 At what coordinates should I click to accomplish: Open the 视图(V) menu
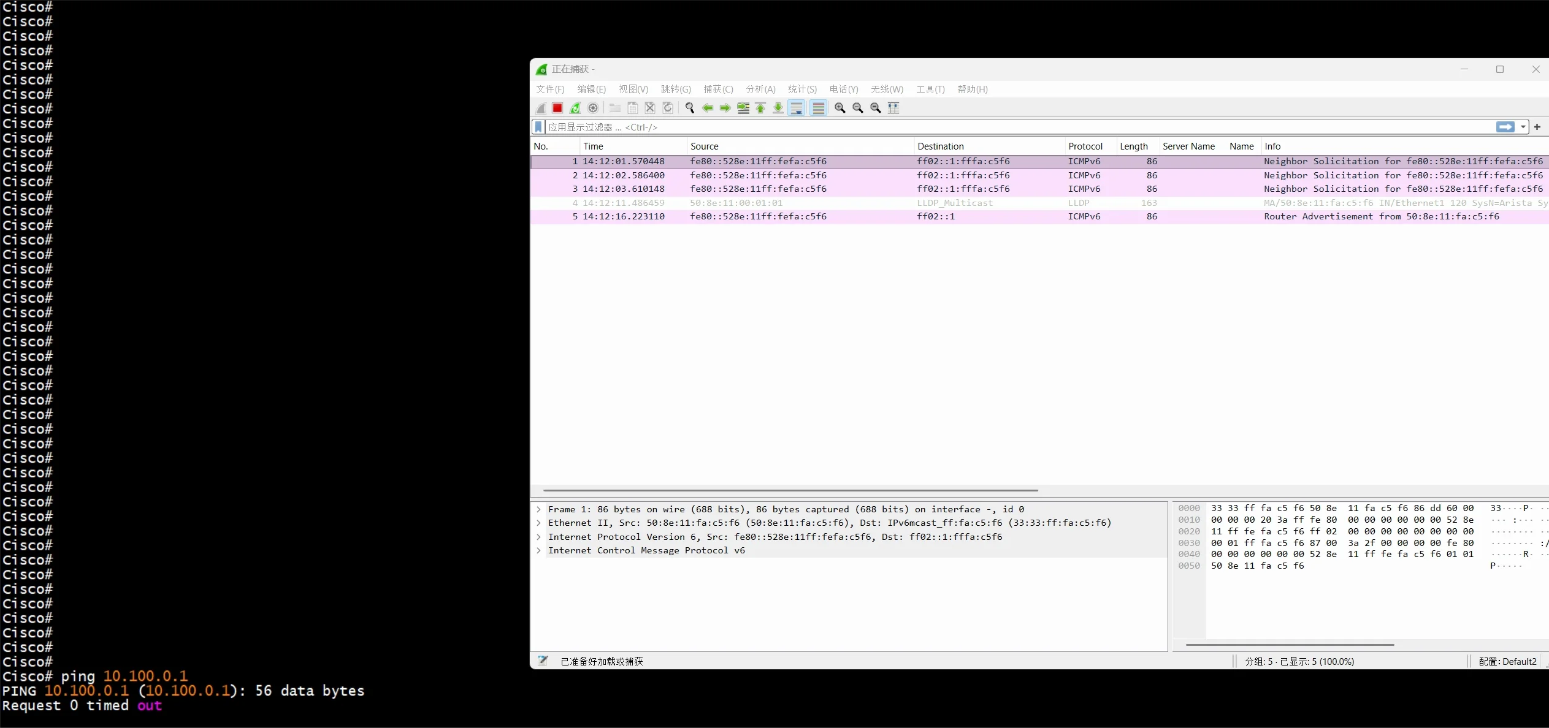633,89
